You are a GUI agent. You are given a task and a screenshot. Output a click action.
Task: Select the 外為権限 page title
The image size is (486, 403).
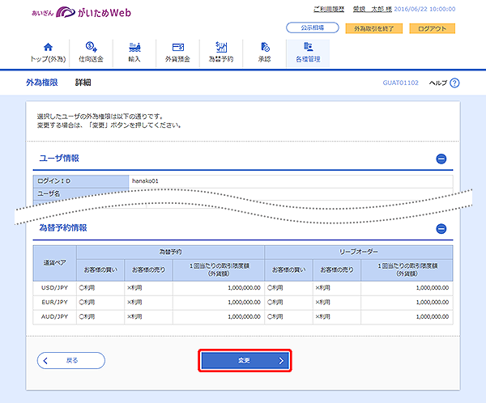(42, 83)
